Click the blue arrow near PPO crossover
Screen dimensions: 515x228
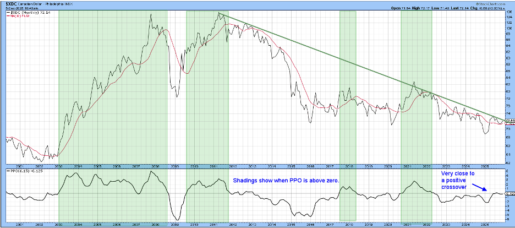[x=480, y=188]
